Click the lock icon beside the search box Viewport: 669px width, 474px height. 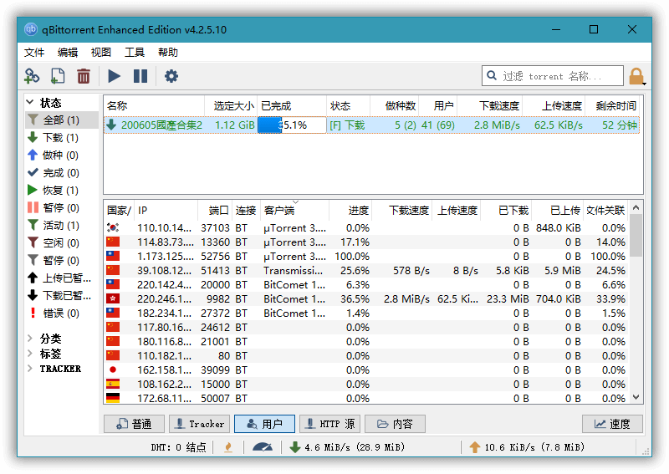click(x=637, y=77)
